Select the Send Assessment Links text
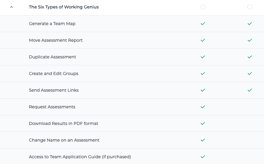The height and width of the screenshot is (164, 264). (54, 90)
